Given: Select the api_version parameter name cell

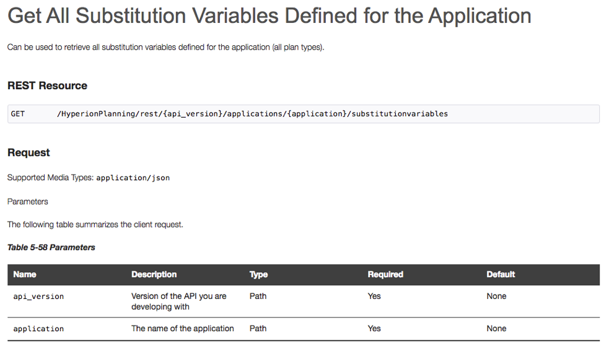Looking at the screenshot, I should [x=38, y=296].
